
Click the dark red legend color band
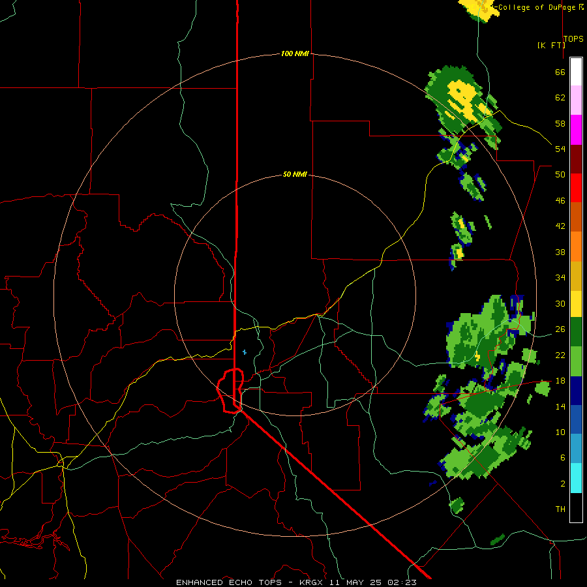[576, 159]
